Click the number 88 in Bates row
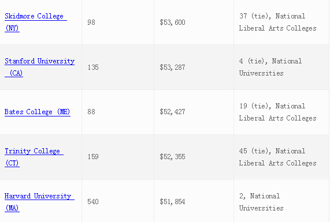Screen dimensions: 330x222 point(91,112)
